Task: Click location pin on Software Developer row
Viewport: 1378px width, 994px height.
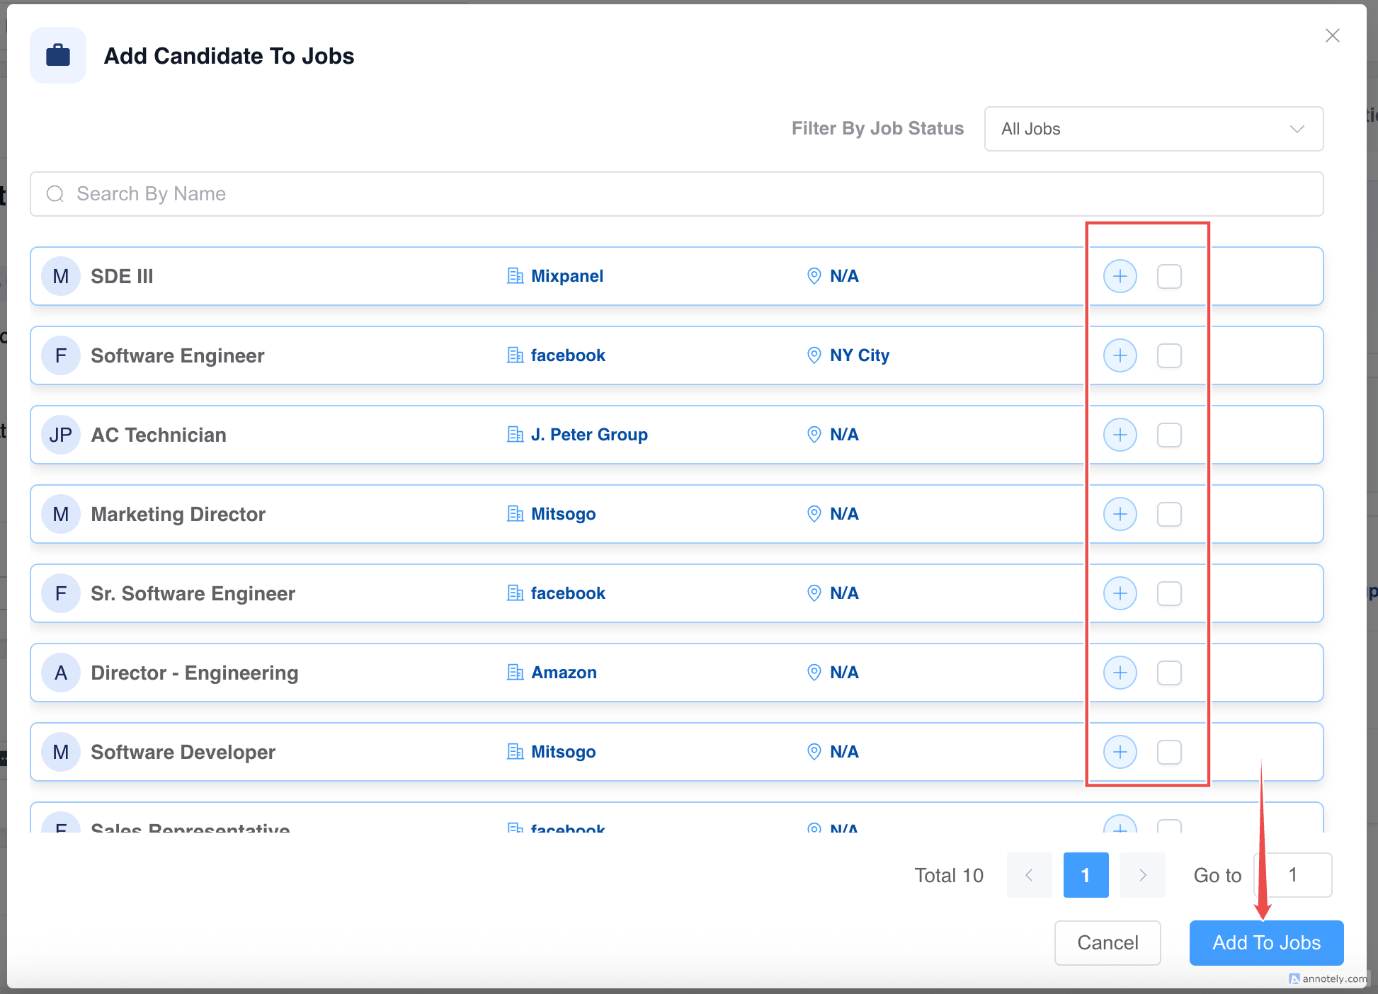Action: click(x=814, y=752)
